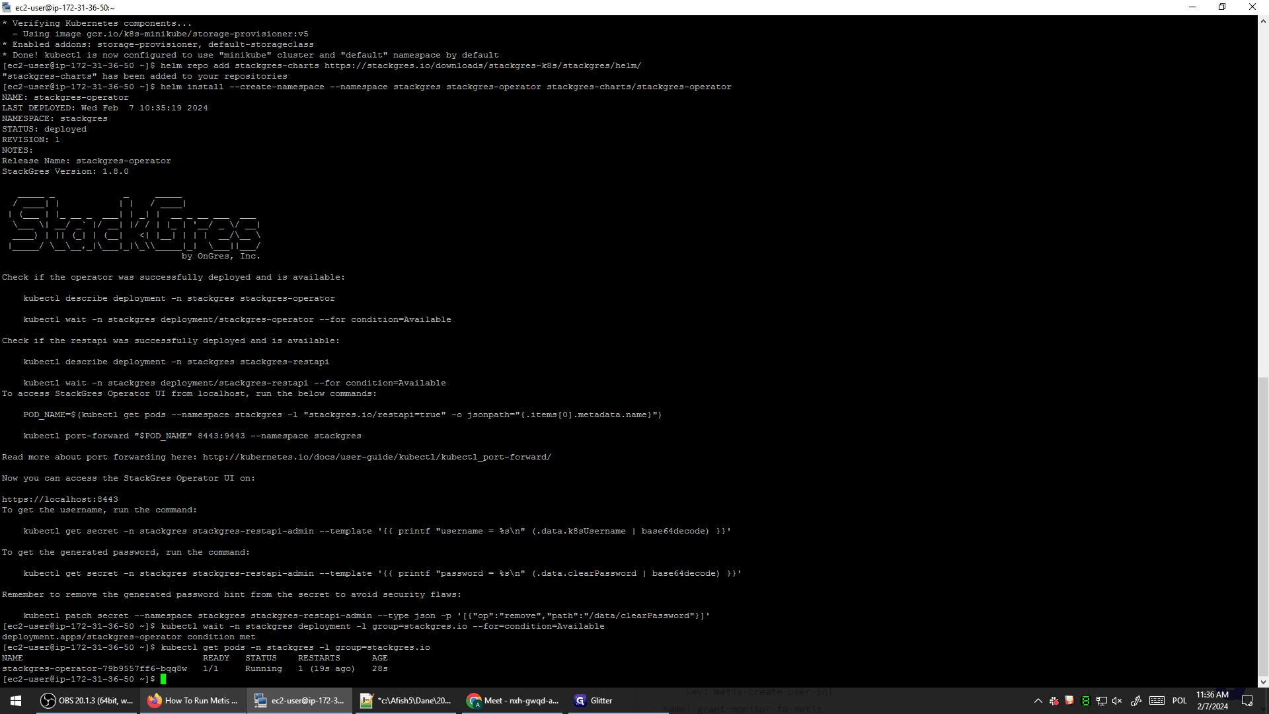Switch to the Notepad++ c:\Afish5 file window
The image size is (1269, 714).
click(405, 701)
